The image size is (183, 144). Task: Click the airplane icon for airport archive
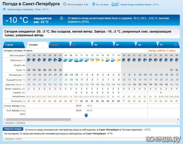point(4,9)
